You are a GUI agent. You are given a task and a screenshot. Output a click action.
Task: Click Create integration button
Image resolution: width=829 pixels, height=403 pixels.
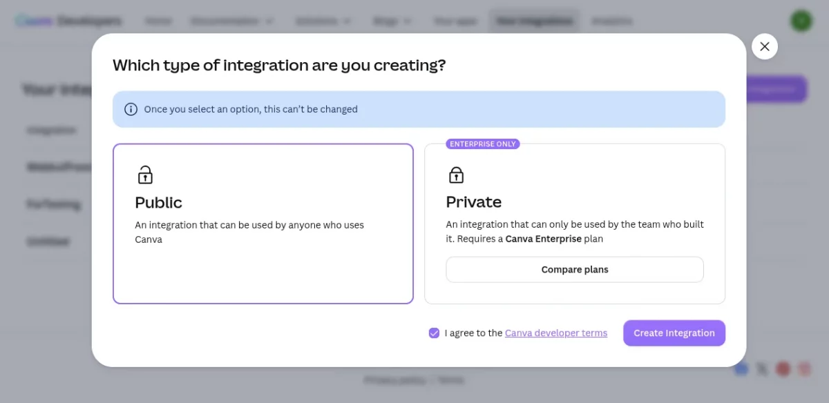674,333
